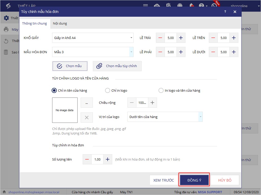
Task: Click the Chọn mẫu tùy chỉnh button
Action: [117, 66]
